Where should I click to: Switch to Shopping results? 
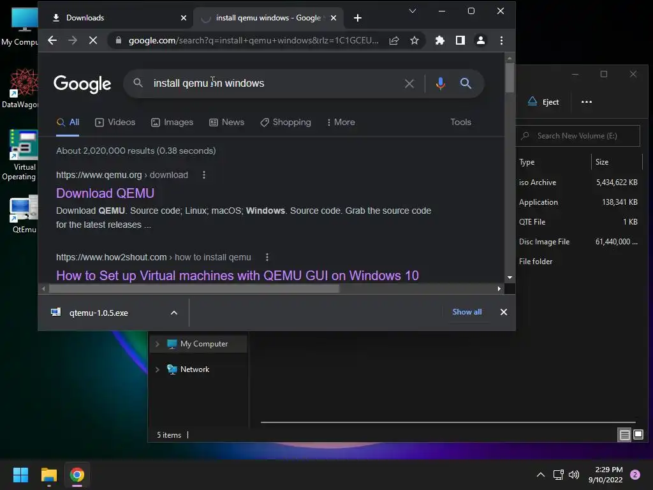click(x=286, y=122)
